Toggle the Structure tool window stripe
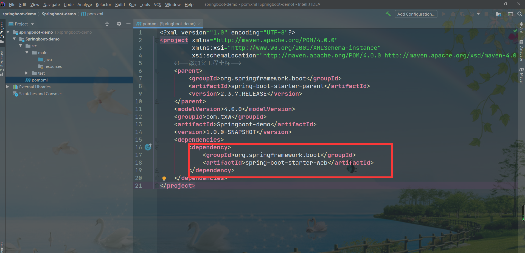This screenshot has width=525, height=253. (2, 63)
